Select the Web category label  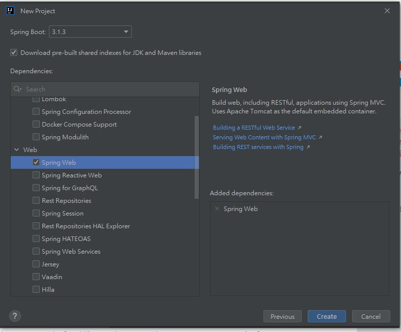[x=30, y=150]
